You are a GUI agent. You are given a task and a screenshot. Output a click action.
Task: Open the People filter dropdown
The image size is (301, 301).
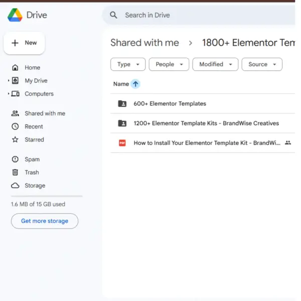pos(169,64)
